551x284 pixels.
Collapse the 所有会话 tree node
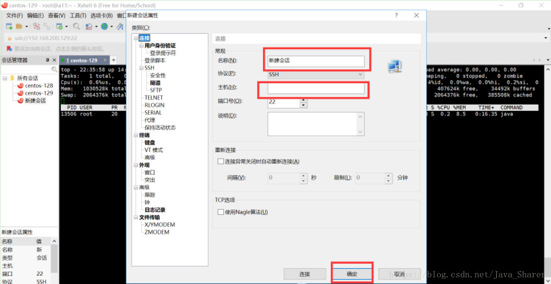click(x=5, y=78)
